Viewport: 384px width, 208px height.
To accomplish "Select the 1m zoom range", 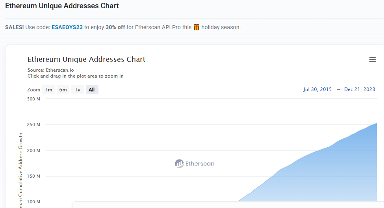I will click(48, 90).
